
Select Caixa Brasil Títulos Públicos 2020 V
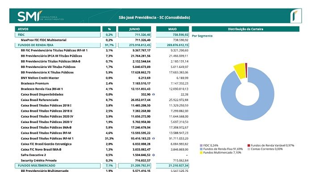click(46, 122)
